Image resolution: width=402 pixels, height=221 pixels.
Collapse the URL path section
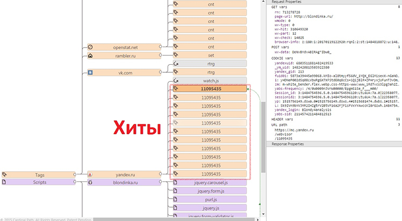pyautogui.click(x=279, y=125)
